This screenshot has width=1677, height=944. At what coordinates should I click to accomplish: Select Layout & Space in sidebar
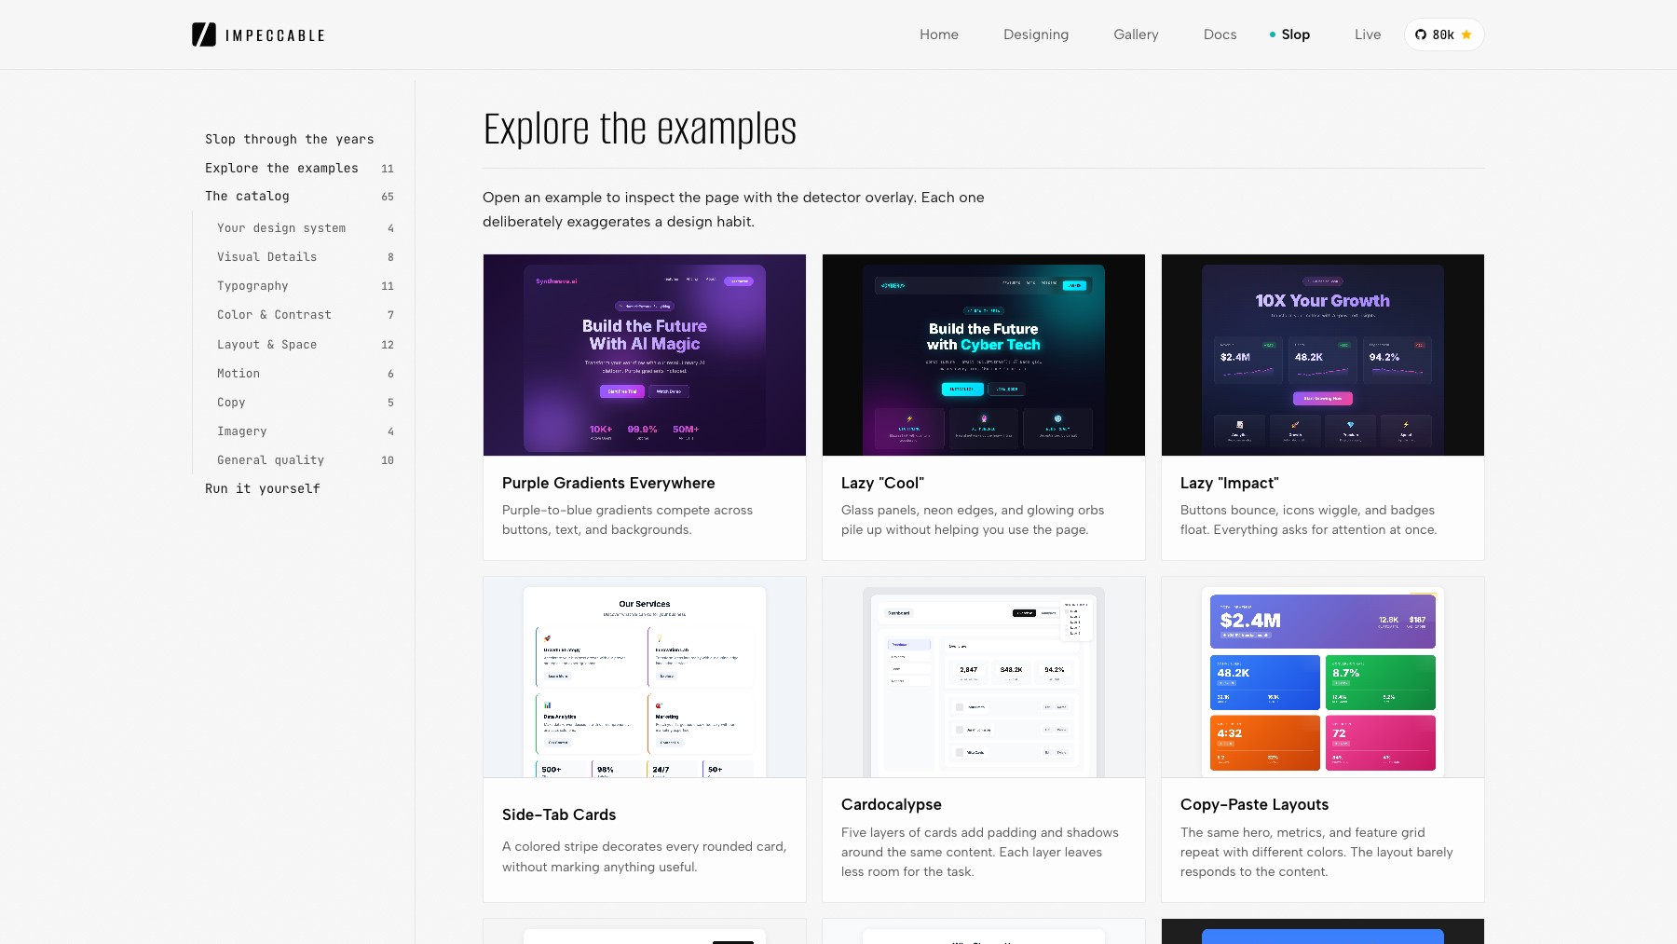click(306, 344)
